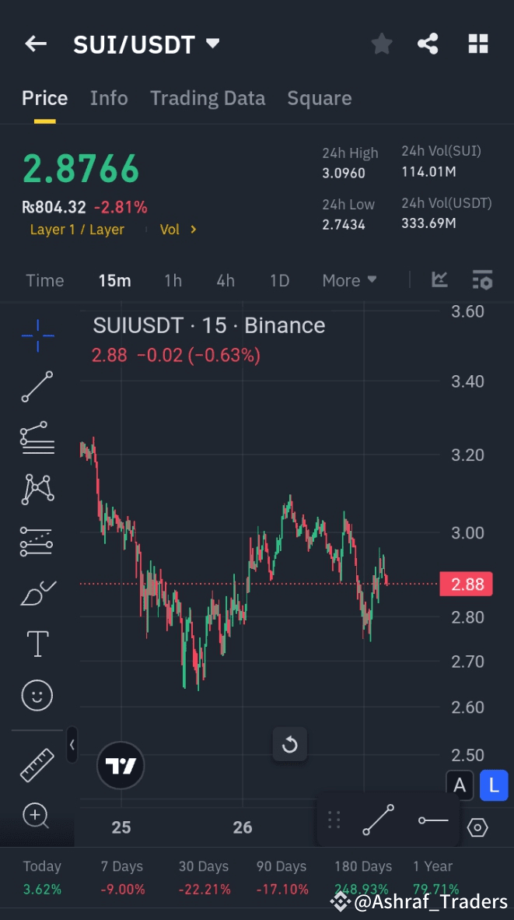Select the Trend Line drawing tool
Image resolution: width=514 pixels, height=920 pixels.
click(37, 387)
